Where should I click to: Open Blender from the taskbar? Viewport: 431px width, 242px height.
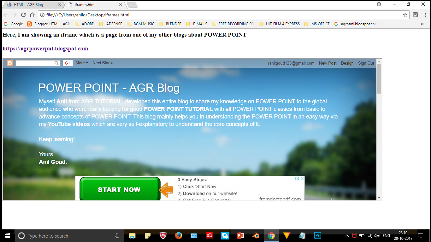tap(256, 236)
